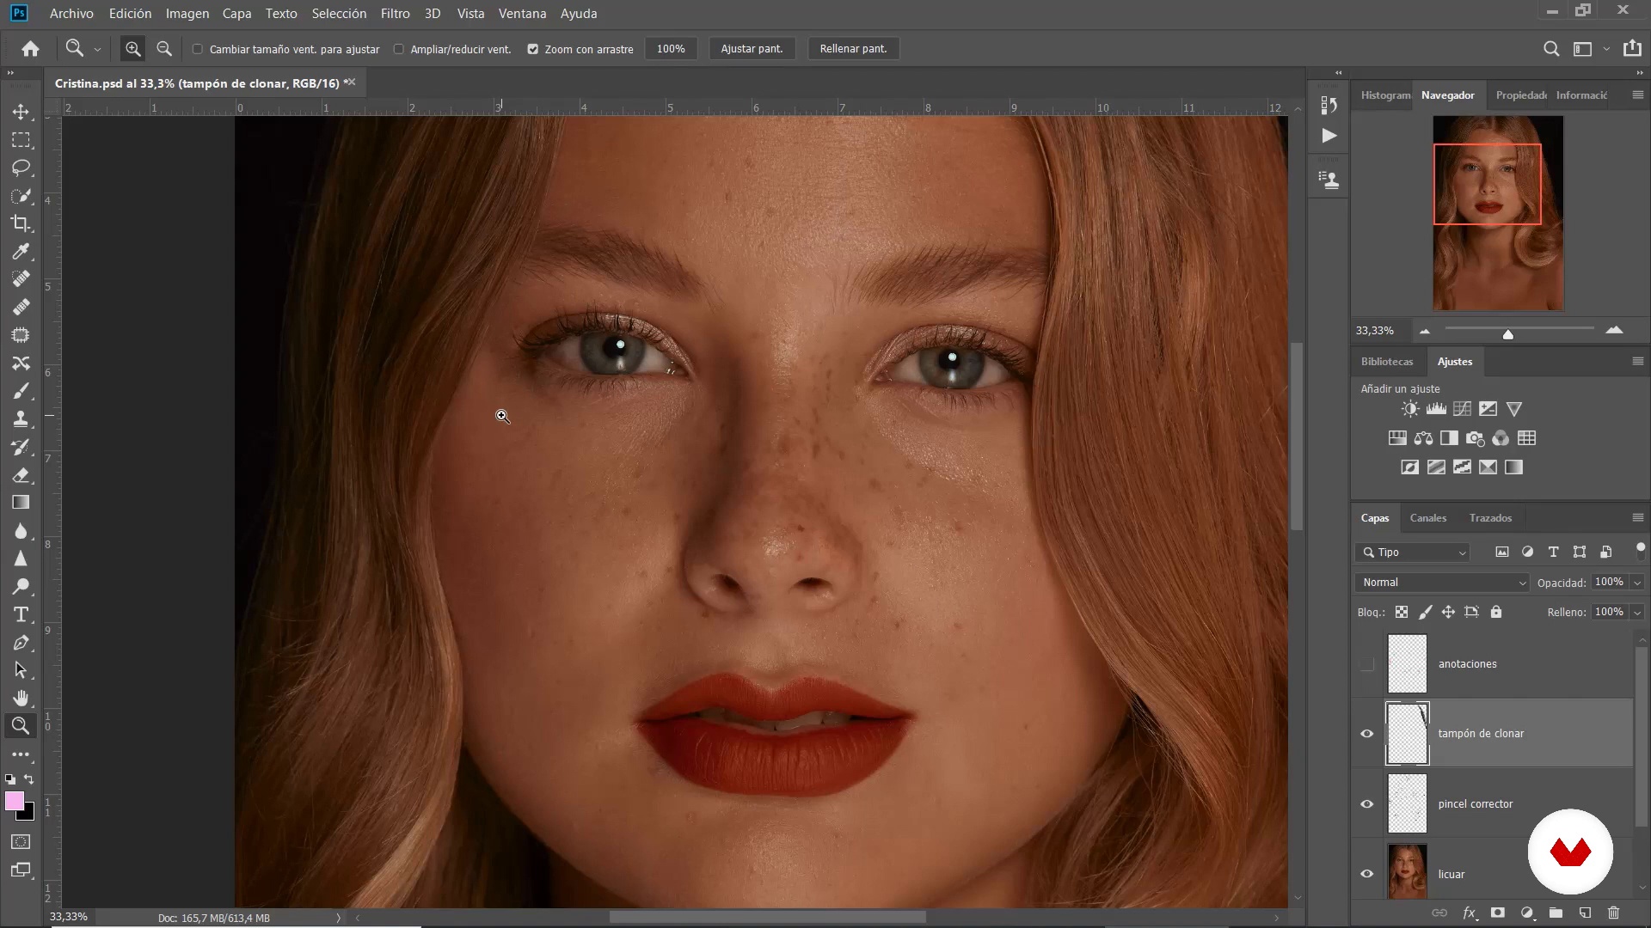Select the Dodge tool
This screenshot has height=928, width=1651.
[x=21, y=587]
